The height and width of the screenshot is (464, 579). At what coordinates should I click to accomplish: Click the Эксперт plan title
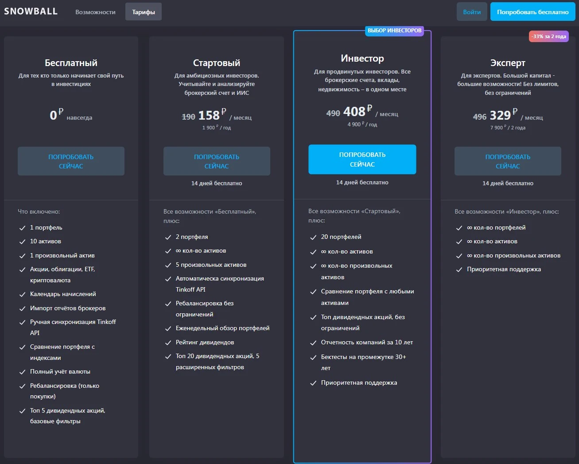click(508, 63)
